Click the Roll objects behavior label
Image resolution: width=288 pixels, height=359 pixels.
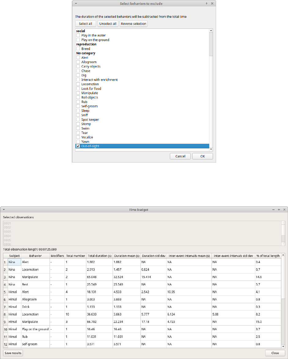coord(90,97)
